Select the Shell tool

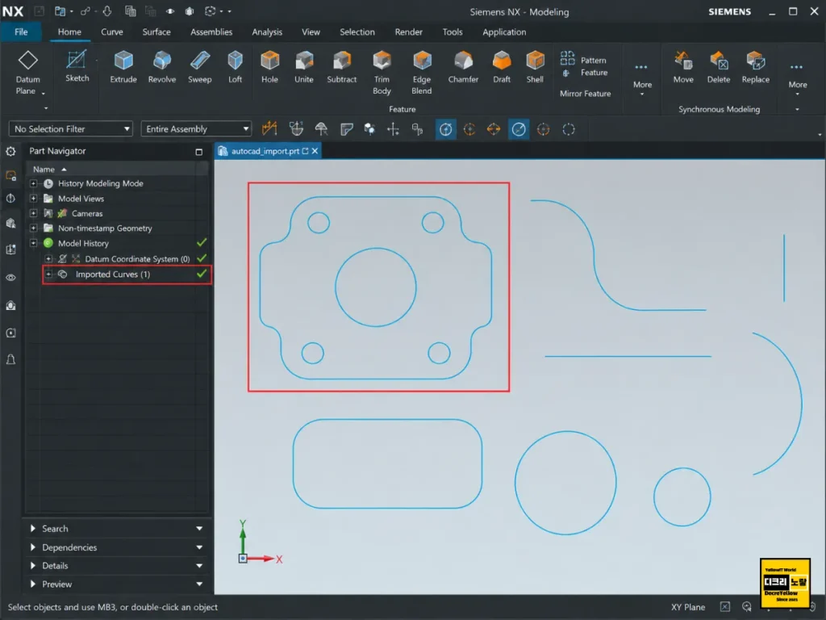tap(535, 67)
